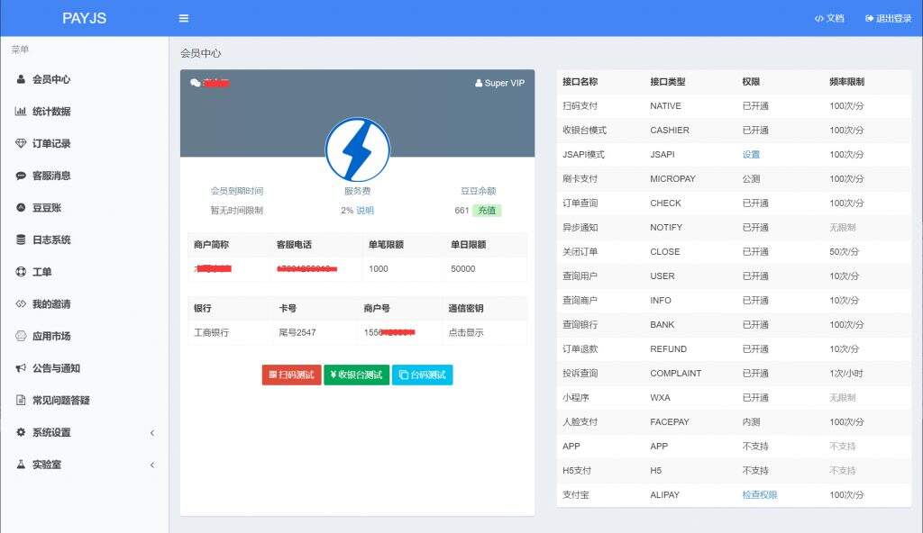Click 暂无时间限制 membership expiry text
The width and height of the screenshot is (923, 533).
[x=237, y=210]
